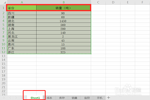The height and width of the screenshot is (100, 150).
Task: Click sales value 45
Action: tap(63, 40)
